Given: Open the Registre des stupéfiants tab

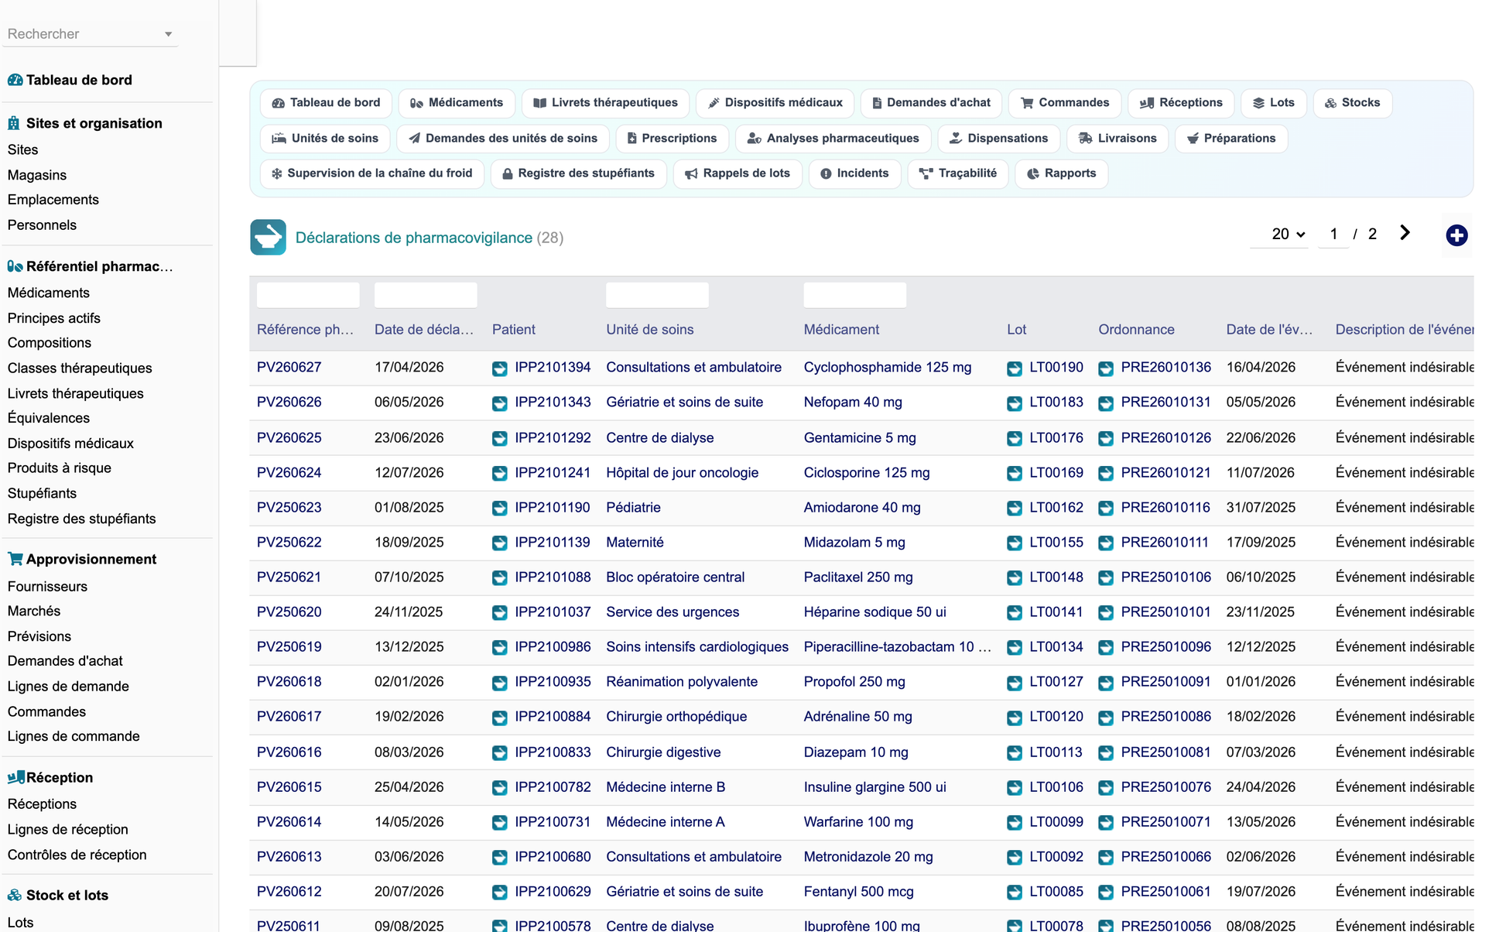Looking at the screenshot, I should [x=578, y=173].
